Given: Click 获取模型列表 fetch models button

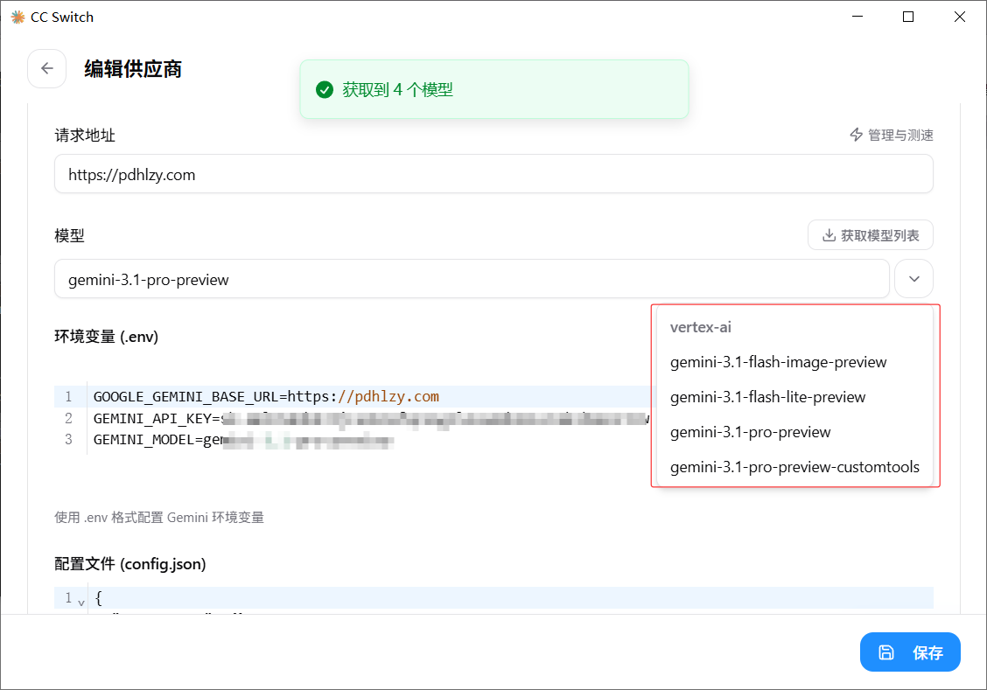Looking at the screenshot, I should (870, 235).
